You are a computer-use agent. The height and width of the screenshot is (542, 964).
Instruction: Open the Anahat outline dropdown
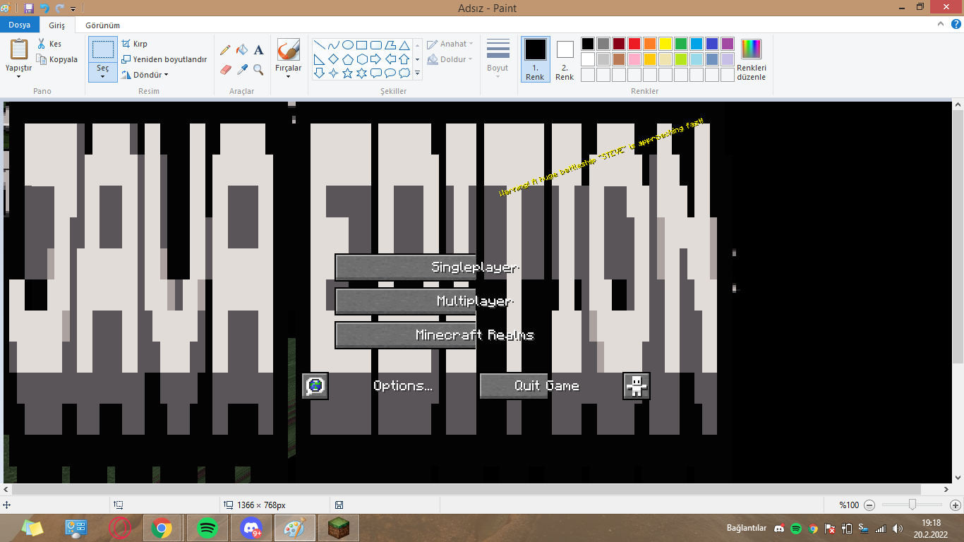[x=450, y=44]
